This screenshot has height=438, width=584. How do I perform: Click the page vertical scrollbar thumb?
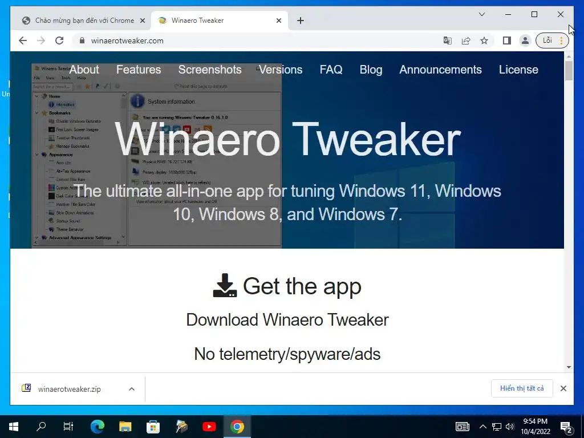[x=569, y=71]
